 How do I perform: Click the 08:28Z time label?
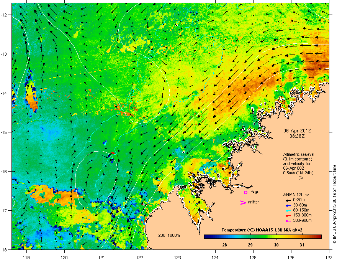click(x=297, y=136)
